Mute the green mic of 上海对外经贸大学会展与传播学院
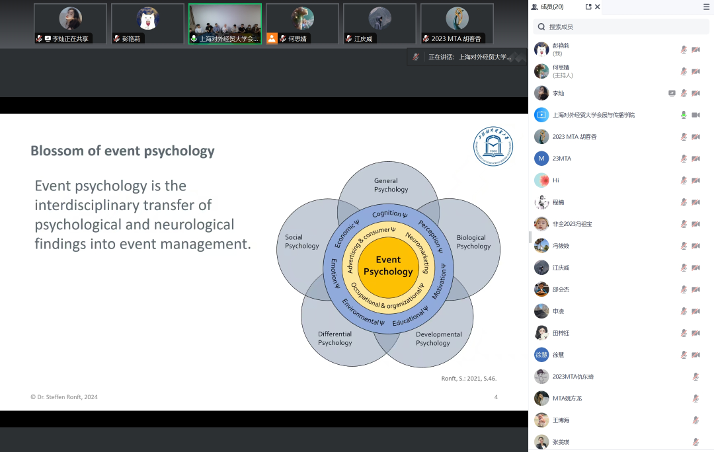The height and width of the screenshot is (452, 714). point(684,115)
